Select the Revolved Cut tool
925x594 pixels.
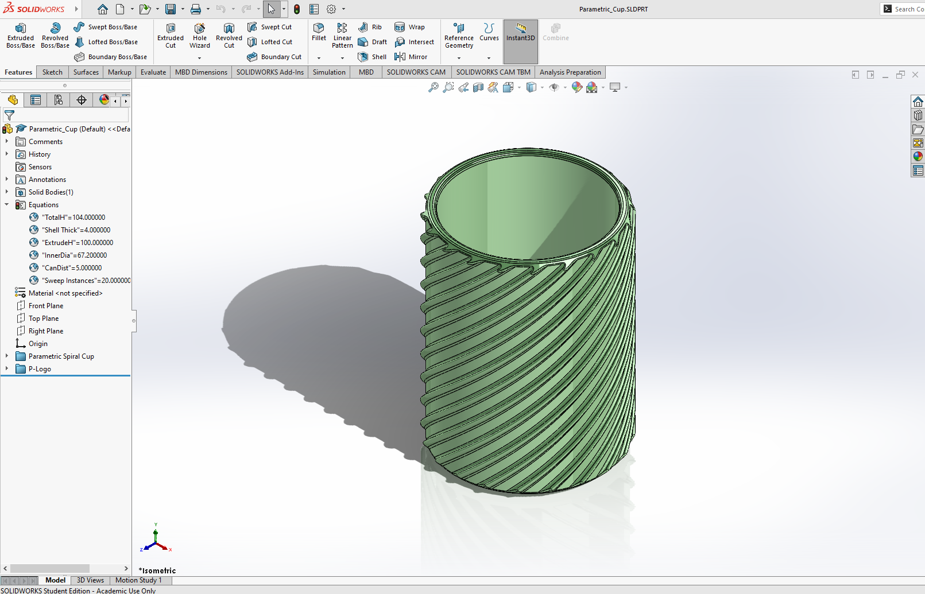tap(229, 36)
